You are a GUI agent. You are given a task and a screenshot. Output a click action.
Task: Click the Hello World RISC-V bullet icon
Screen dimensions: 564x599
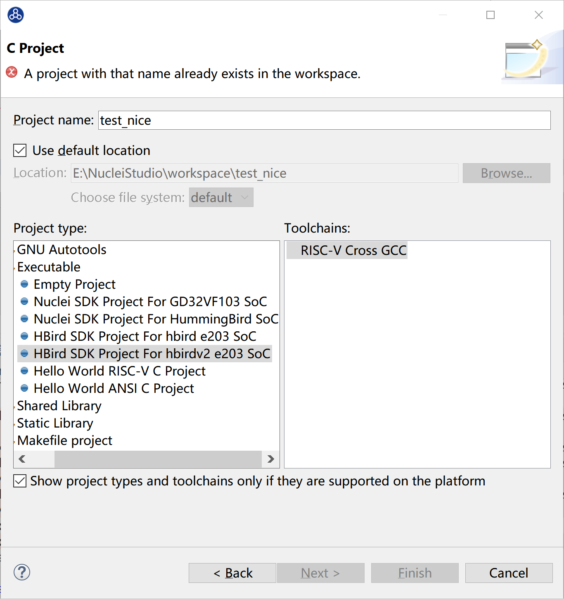click(x=24, y=371)
